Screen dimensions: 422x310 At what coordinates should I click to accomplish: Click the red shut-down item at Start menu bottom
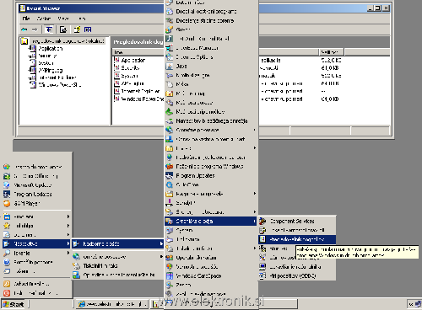pos(37,293)
